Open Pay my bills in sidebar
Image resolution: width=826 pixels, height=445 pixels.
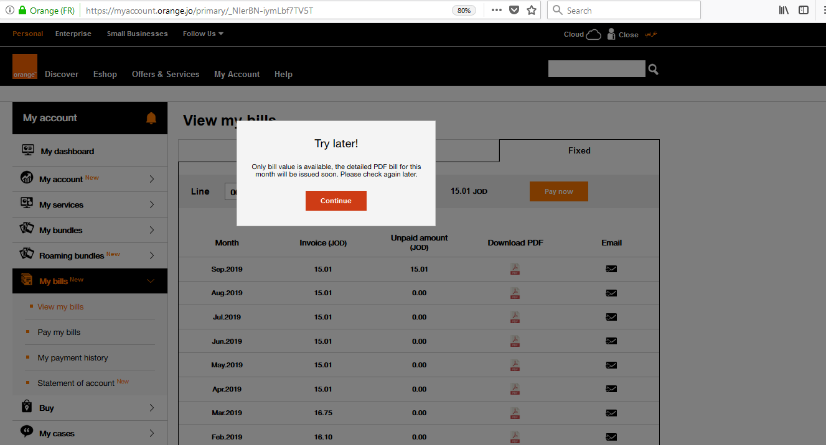[x=59, y=333]
